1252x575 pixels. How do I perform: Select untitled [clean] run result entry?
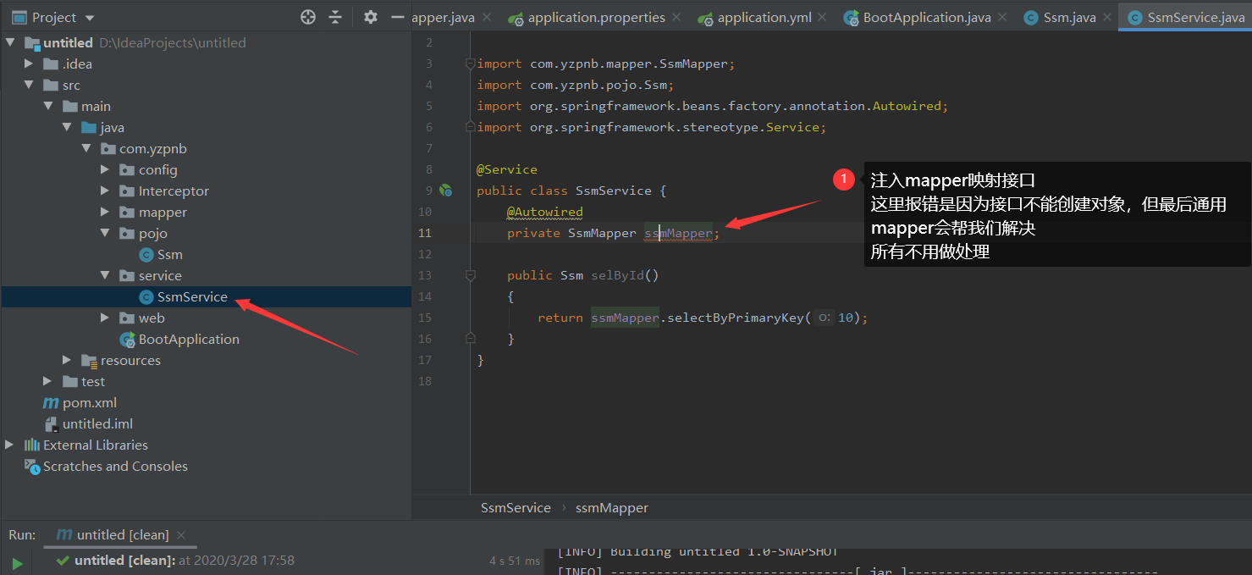pos(174,561)
